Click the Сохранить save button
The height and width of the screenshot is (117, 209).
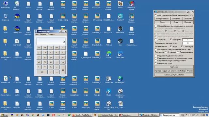(176, 19)
